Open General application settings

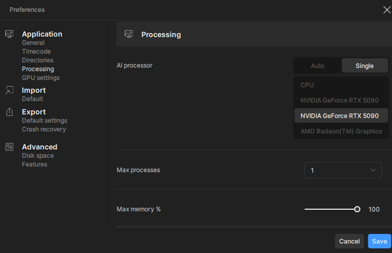point(33,43)
